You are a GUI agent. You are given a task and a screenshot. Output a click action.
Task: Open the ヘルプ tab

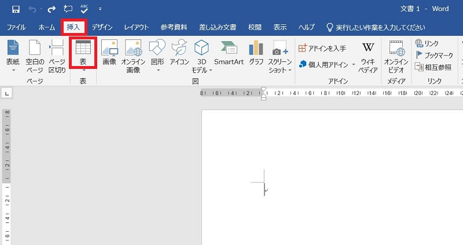(x=306, y=27)
